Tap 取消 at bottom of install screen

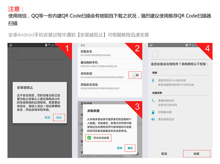pos(164,154)
